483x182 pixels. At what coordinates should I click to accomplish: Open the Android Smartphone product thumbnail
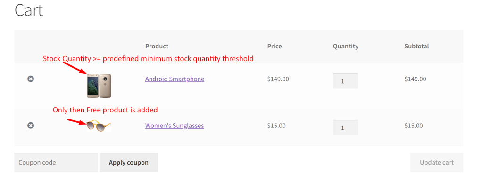[99, 86]
